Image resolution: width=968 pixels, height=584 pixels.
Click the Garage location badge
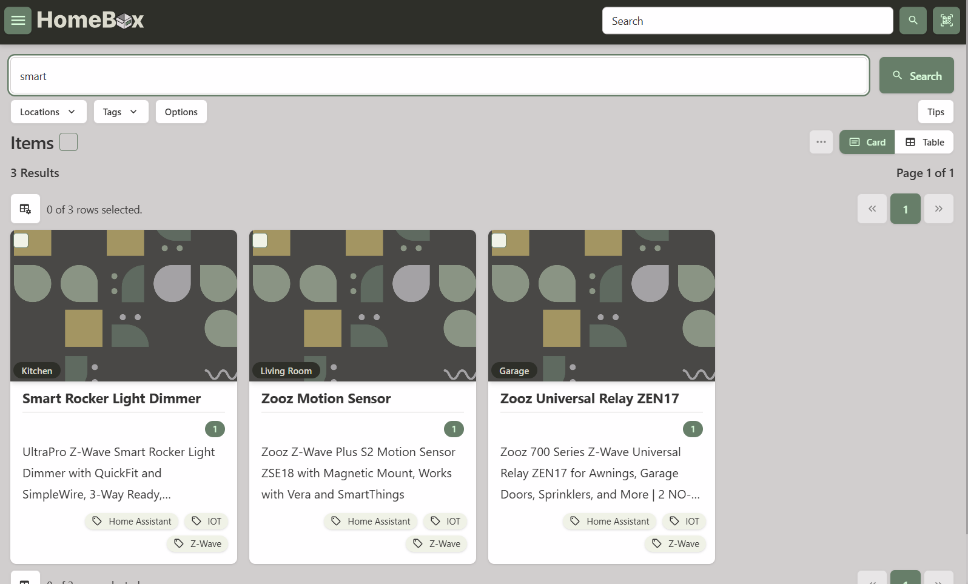[514, 371]
